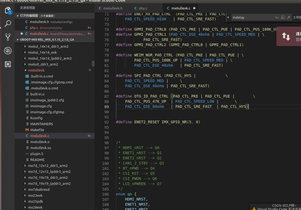Open the Source Control view

8,37
